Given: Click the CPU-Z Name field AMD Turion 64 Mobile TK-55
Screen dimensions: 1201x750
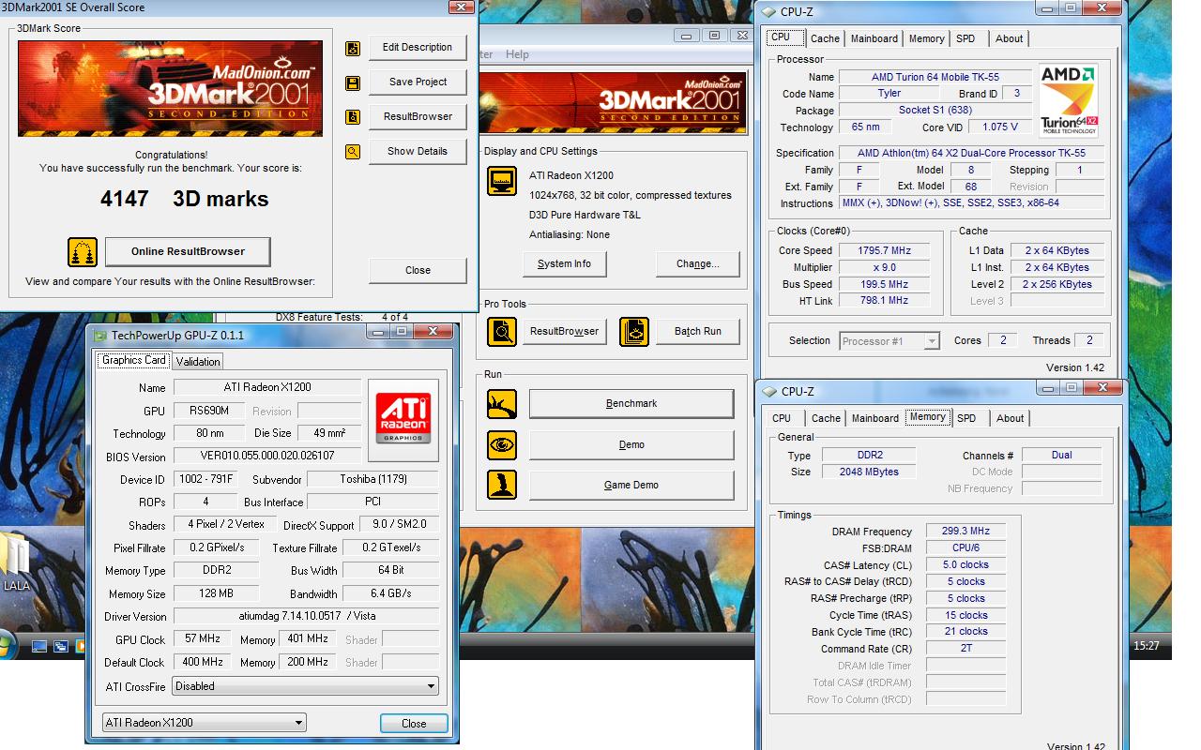Looking at the screenshot, I should (935, 78).
